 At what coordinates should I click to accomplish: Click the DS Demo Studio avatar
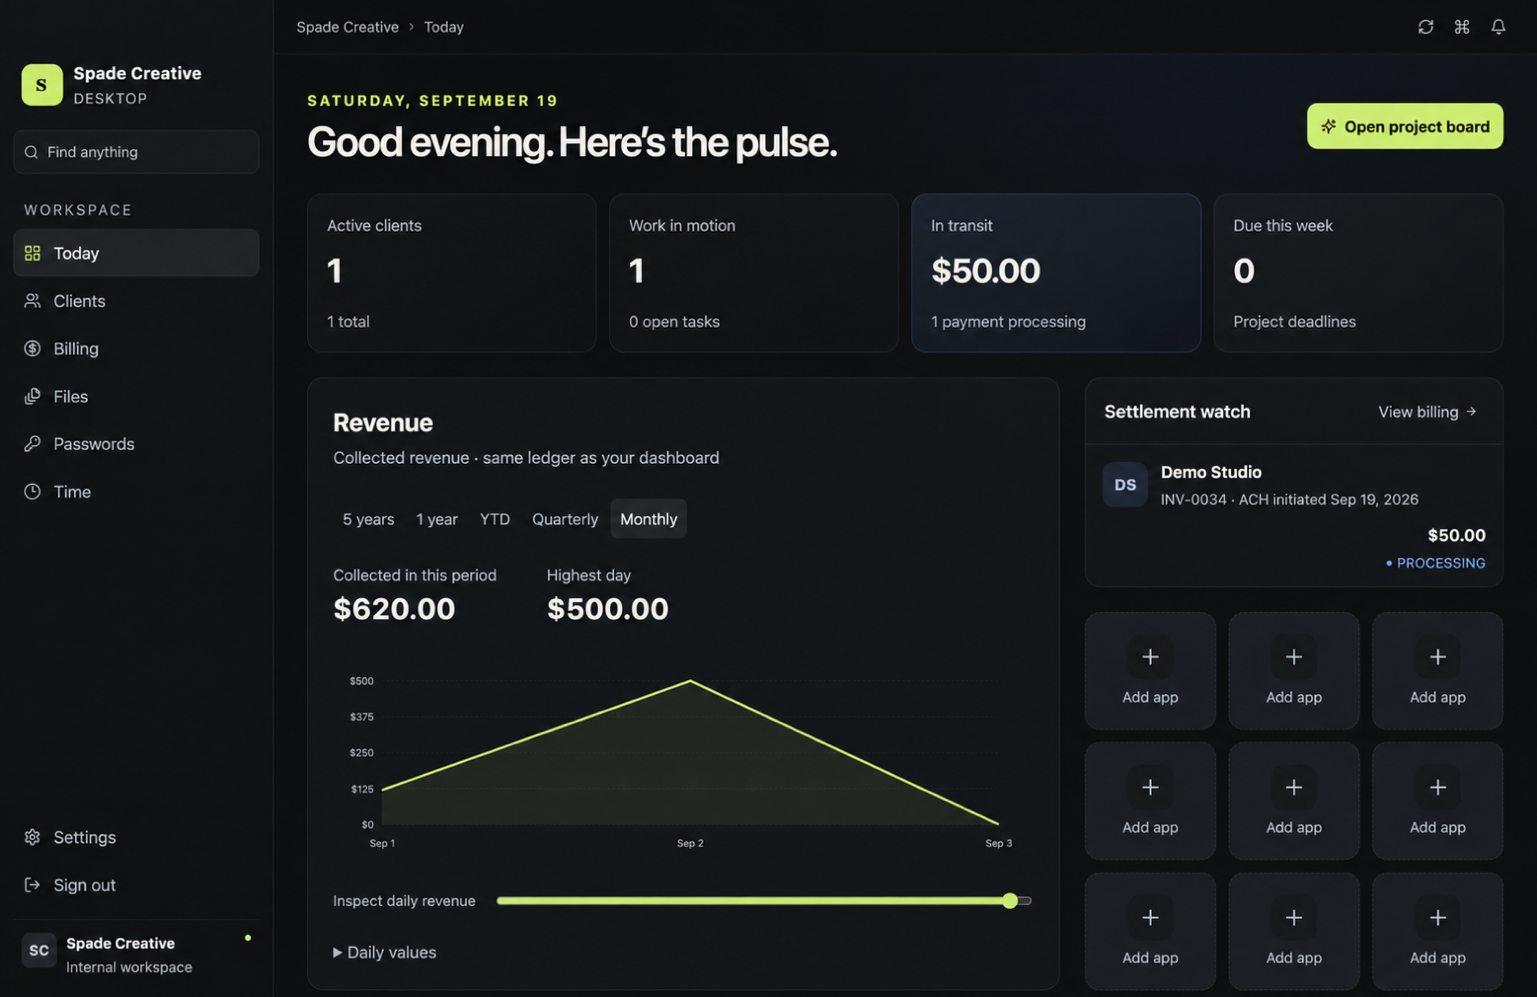point(1125,484)
